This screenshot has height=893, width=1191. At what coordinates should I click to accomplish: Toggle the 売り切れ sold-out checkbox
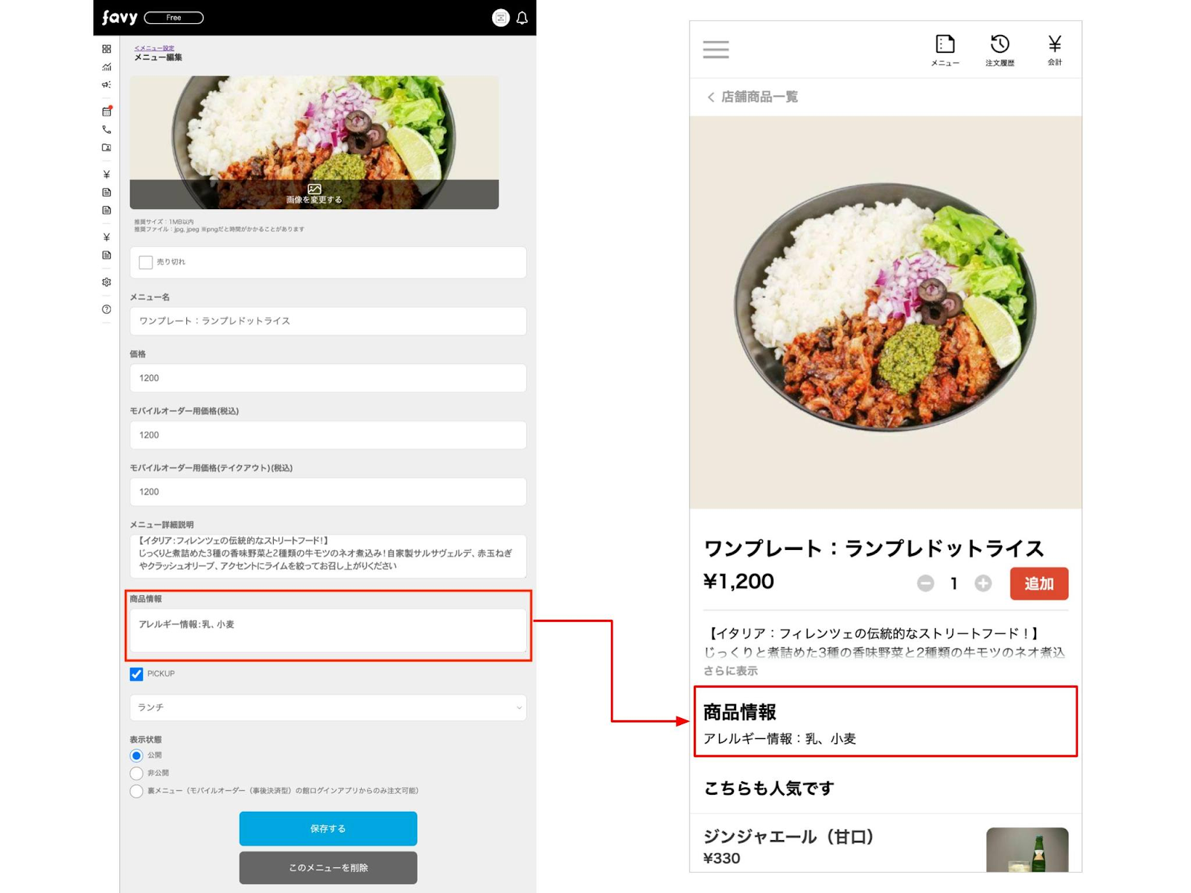[x=146, y=262]
